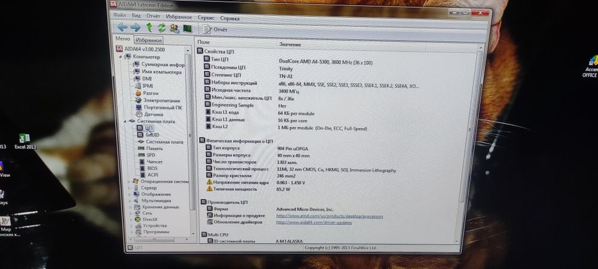Image resolution: width=598 pixels, height=269 pixels.
Task: Open the DMI tree entry
Action: (x=142, y=78)
